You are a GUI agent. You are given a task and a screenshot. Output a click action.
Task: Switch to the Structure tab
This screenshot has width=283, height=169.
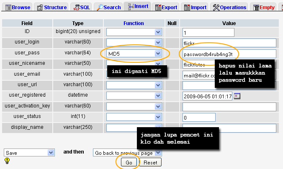[x=51, y=7]
